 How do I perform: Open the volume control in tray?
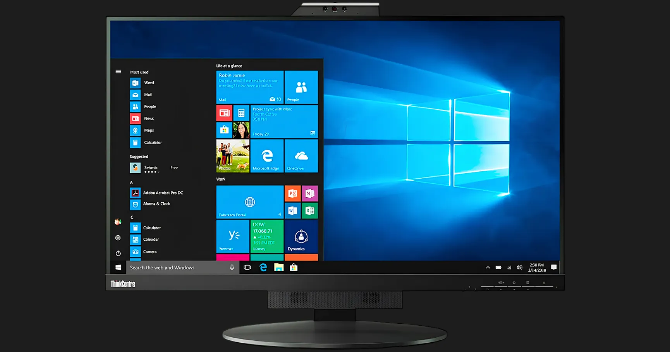click(519, 268)
